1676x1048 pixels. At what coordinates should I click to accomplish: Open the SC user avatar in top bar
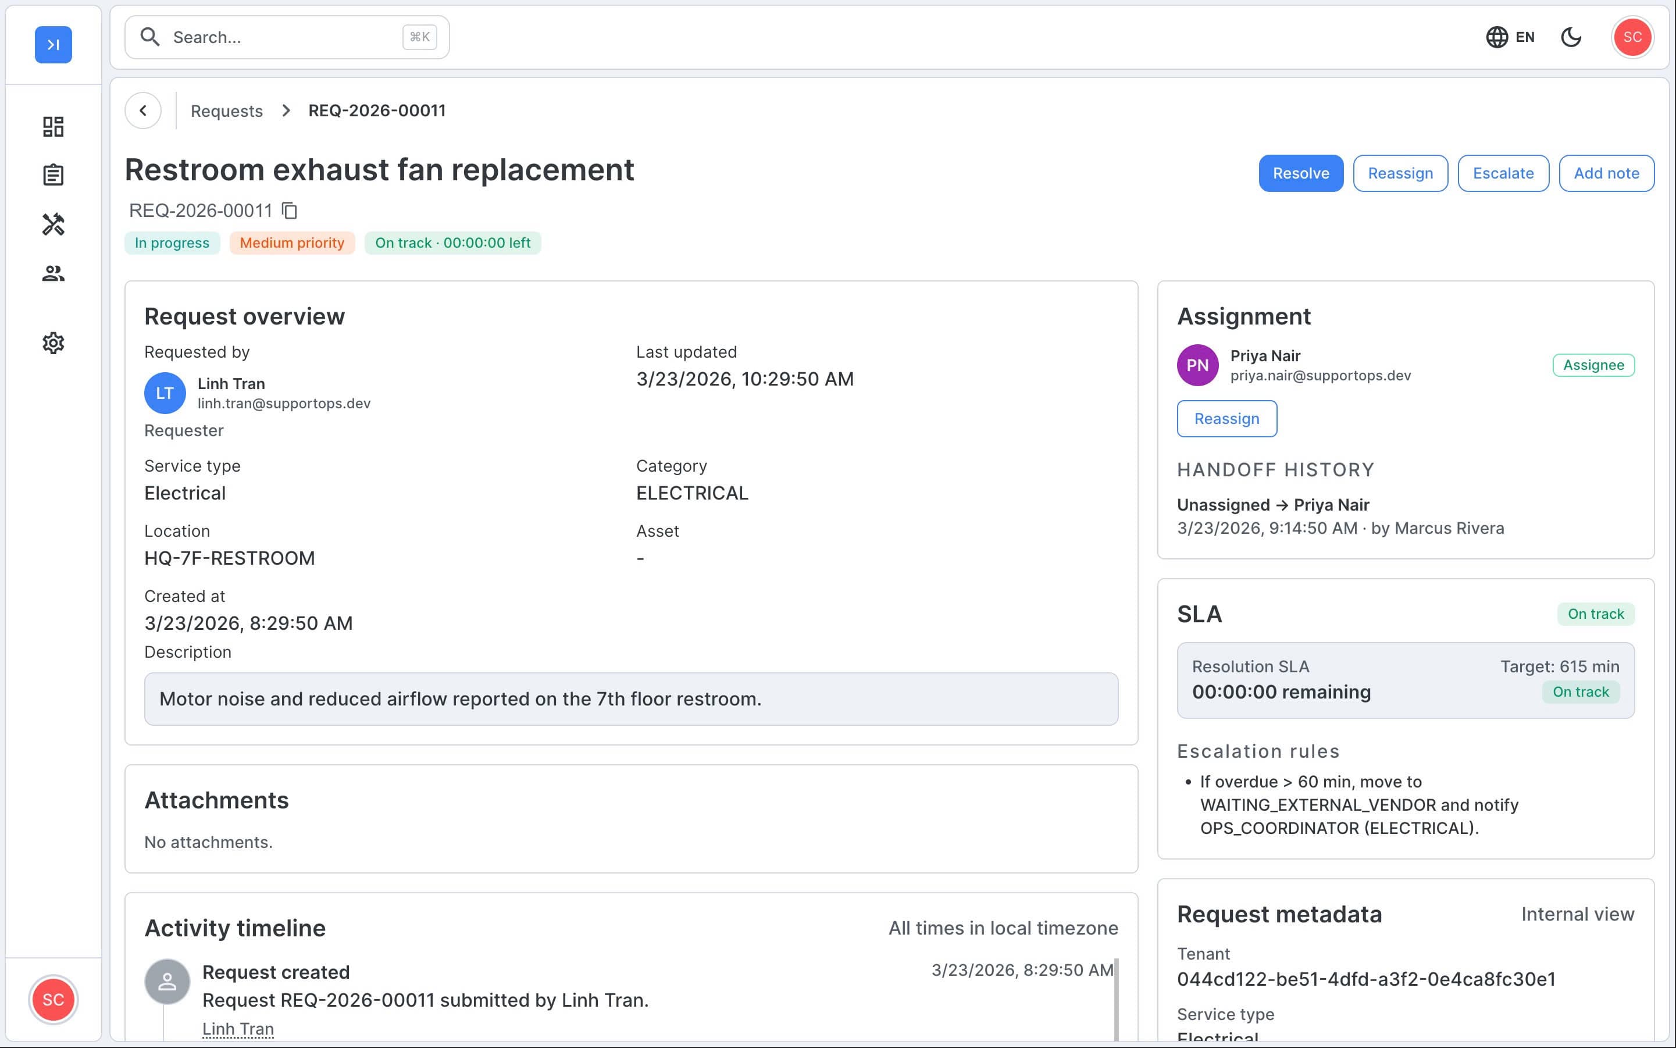click(1632, 37)
